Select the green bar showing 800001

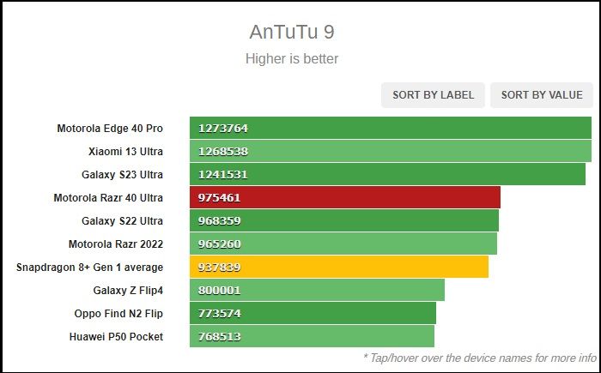coord(317,290)
